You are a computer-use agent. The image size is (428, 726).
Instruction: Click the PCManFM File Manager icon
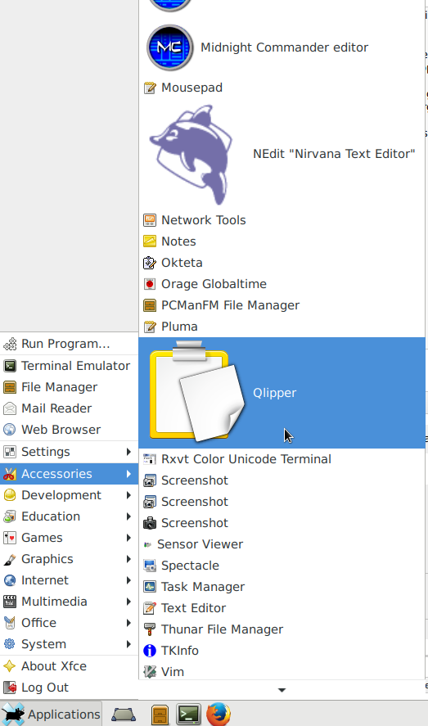point(150,305)
